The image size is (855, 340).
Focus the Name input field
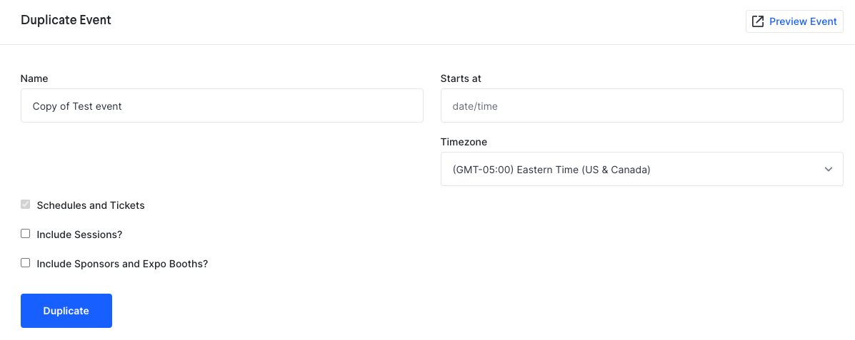pyautogui.click(x=222, y=105)
